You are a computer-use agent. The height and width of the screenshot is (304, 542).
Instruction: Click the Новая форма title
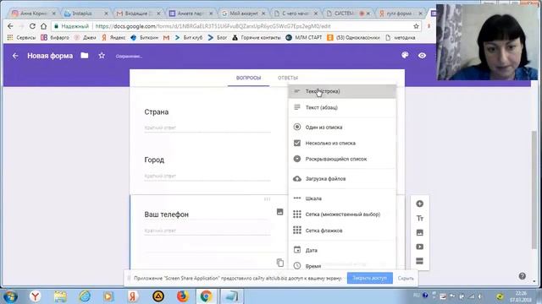click(x=50, y=56)
